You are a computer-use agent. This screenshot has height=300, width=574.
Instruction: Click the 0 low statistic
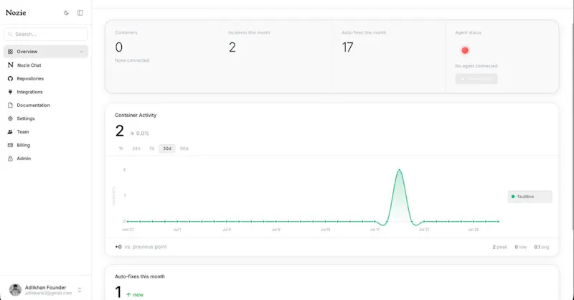point(521,248)
